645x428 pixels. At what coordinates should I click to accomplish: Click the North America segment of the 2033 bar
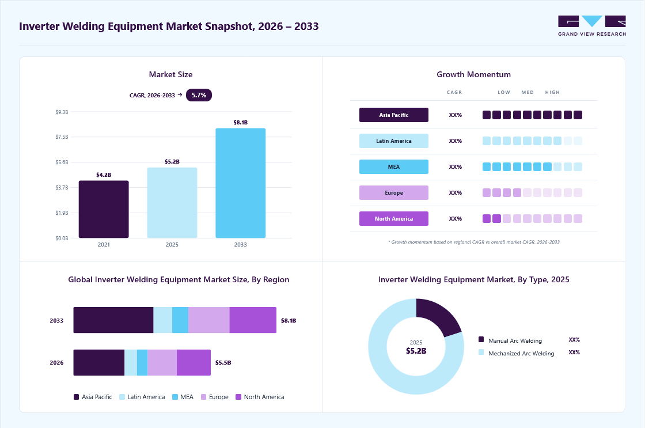[x=253, y=320]
